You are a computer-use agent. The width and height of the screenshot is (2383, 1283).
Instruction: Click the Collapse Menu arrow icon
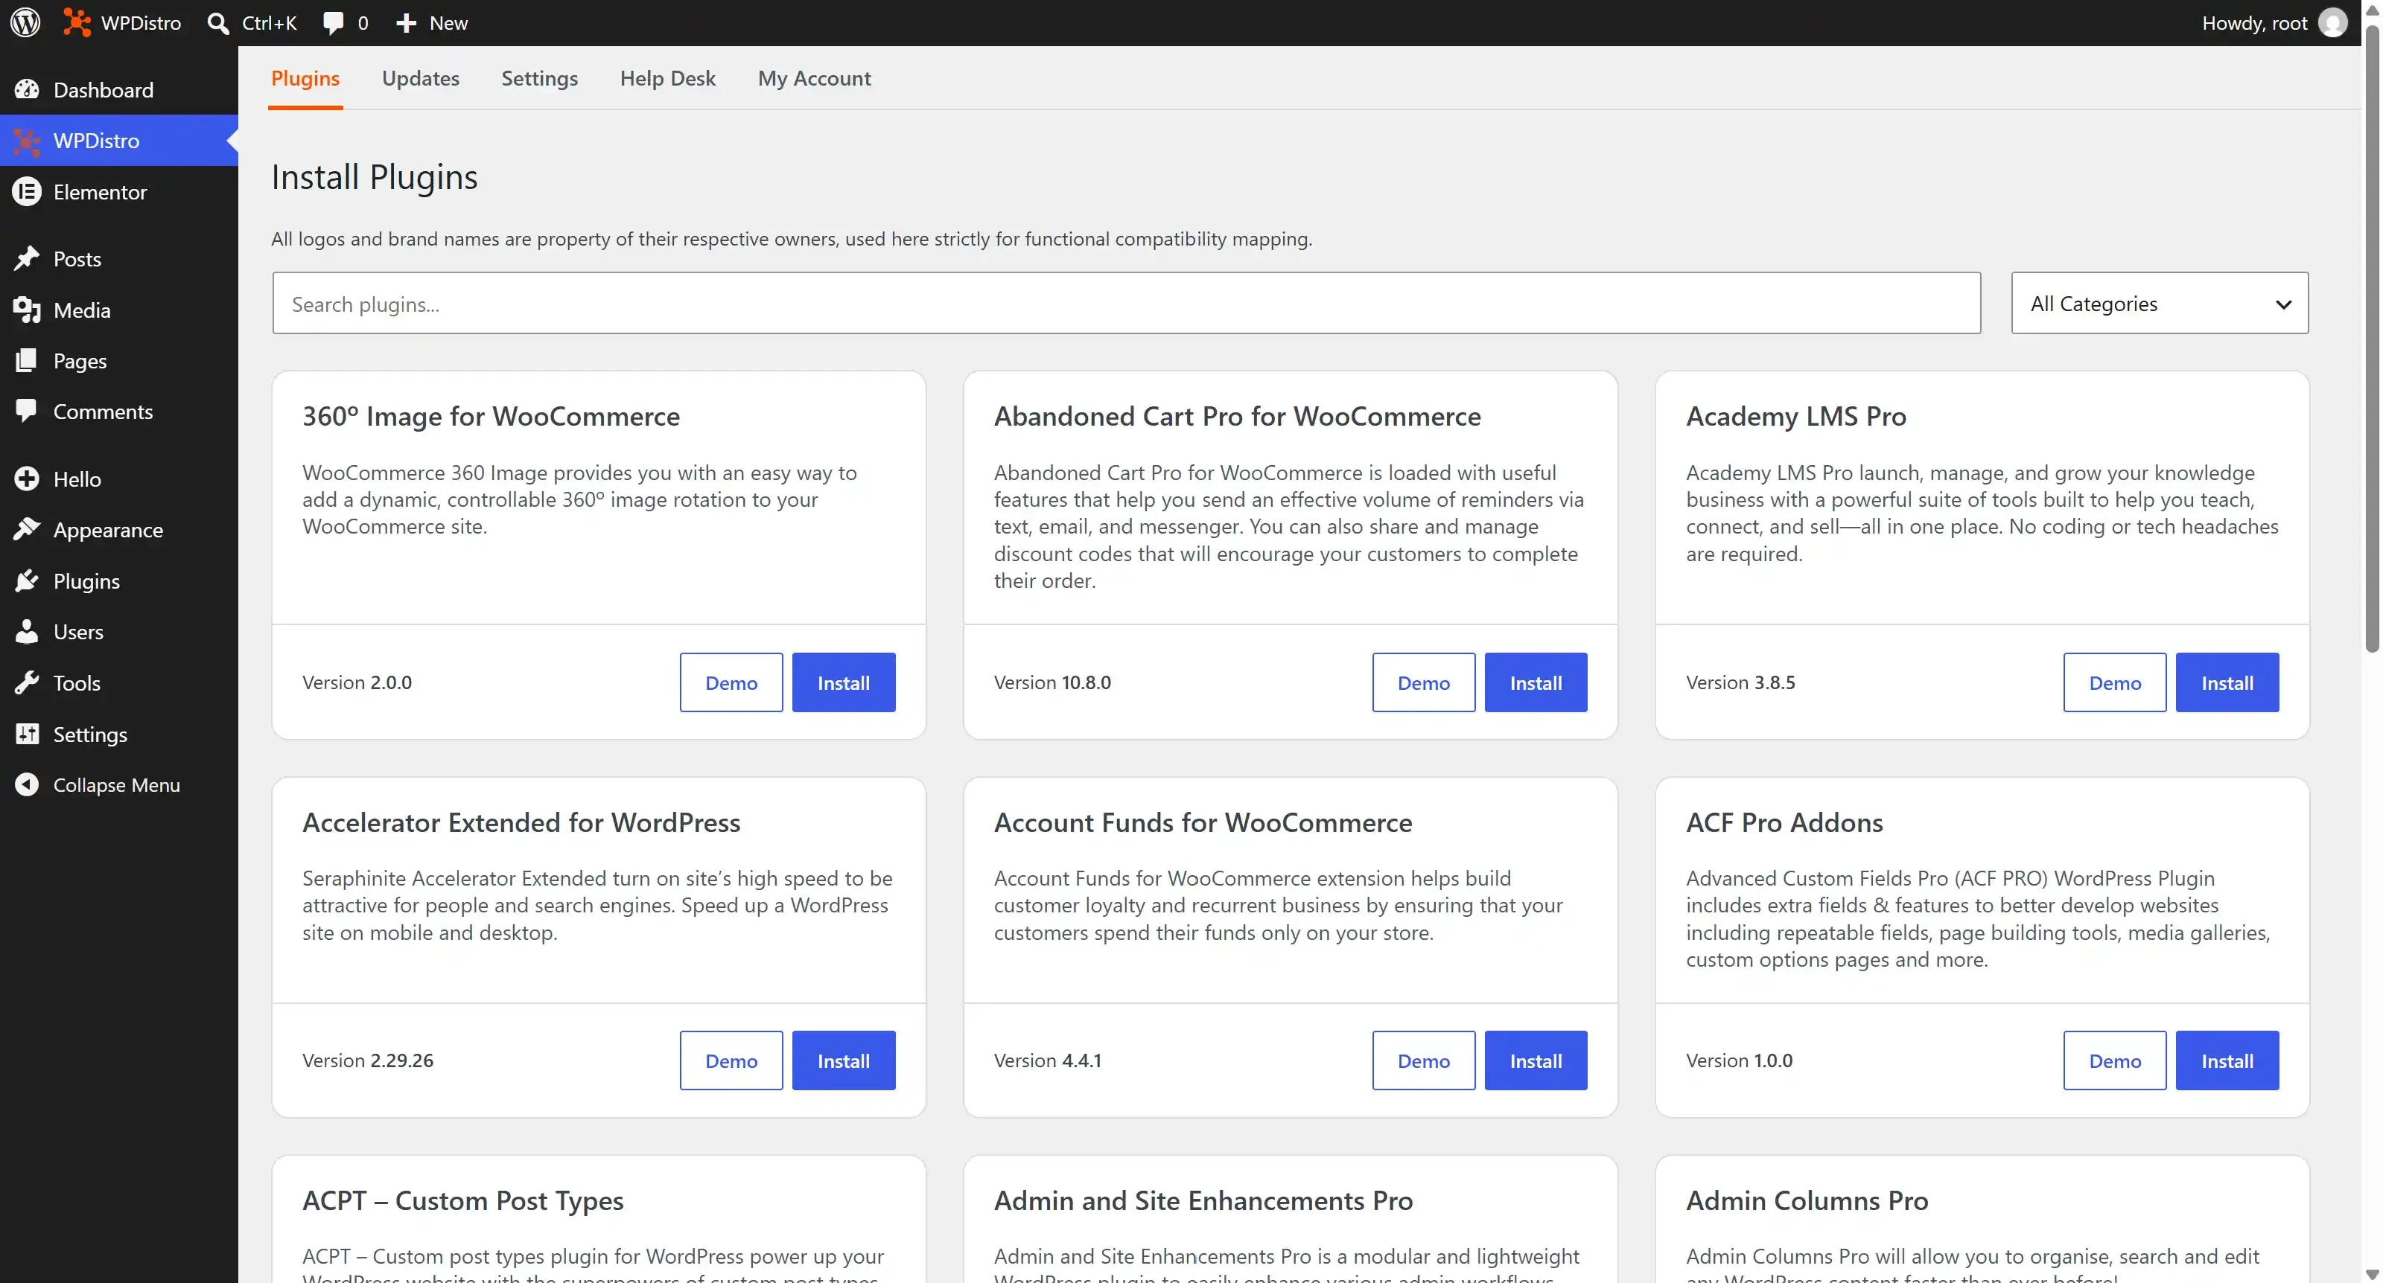point(27,785)
